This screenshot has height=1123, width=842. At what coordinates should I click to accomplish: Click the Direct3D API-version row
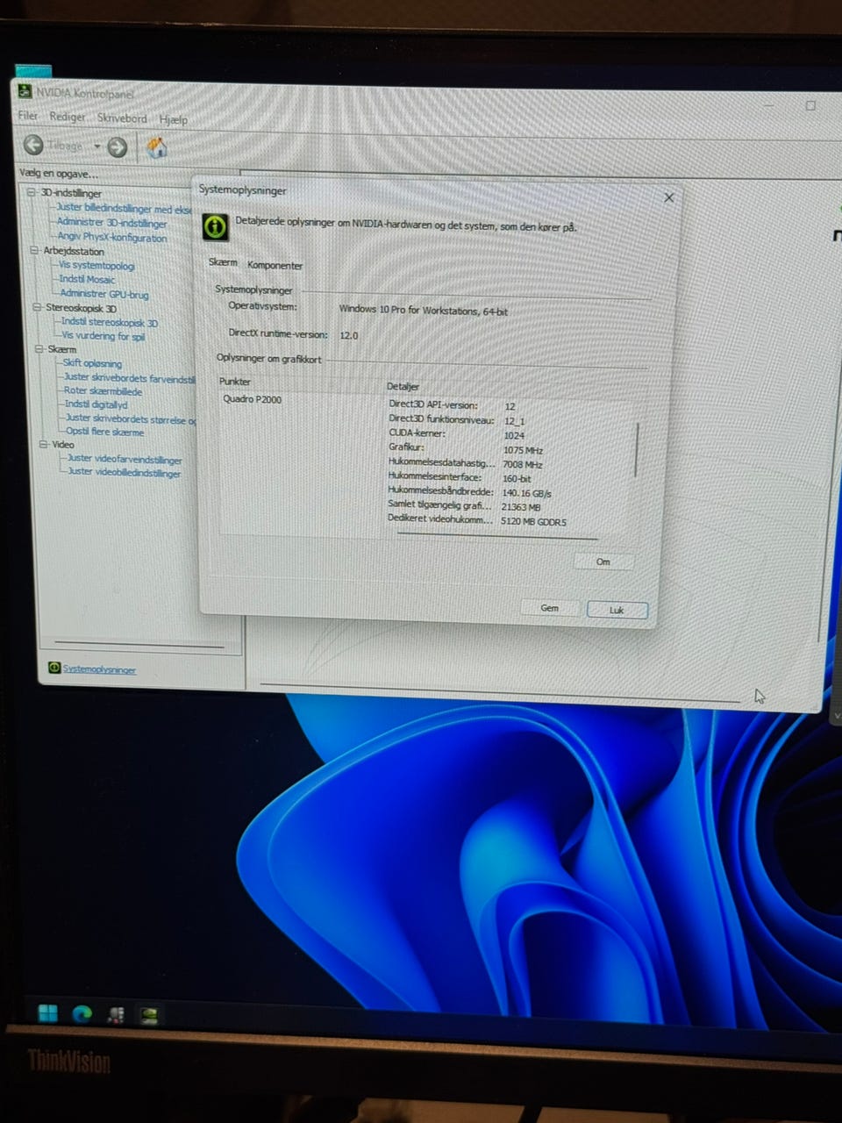453,406
